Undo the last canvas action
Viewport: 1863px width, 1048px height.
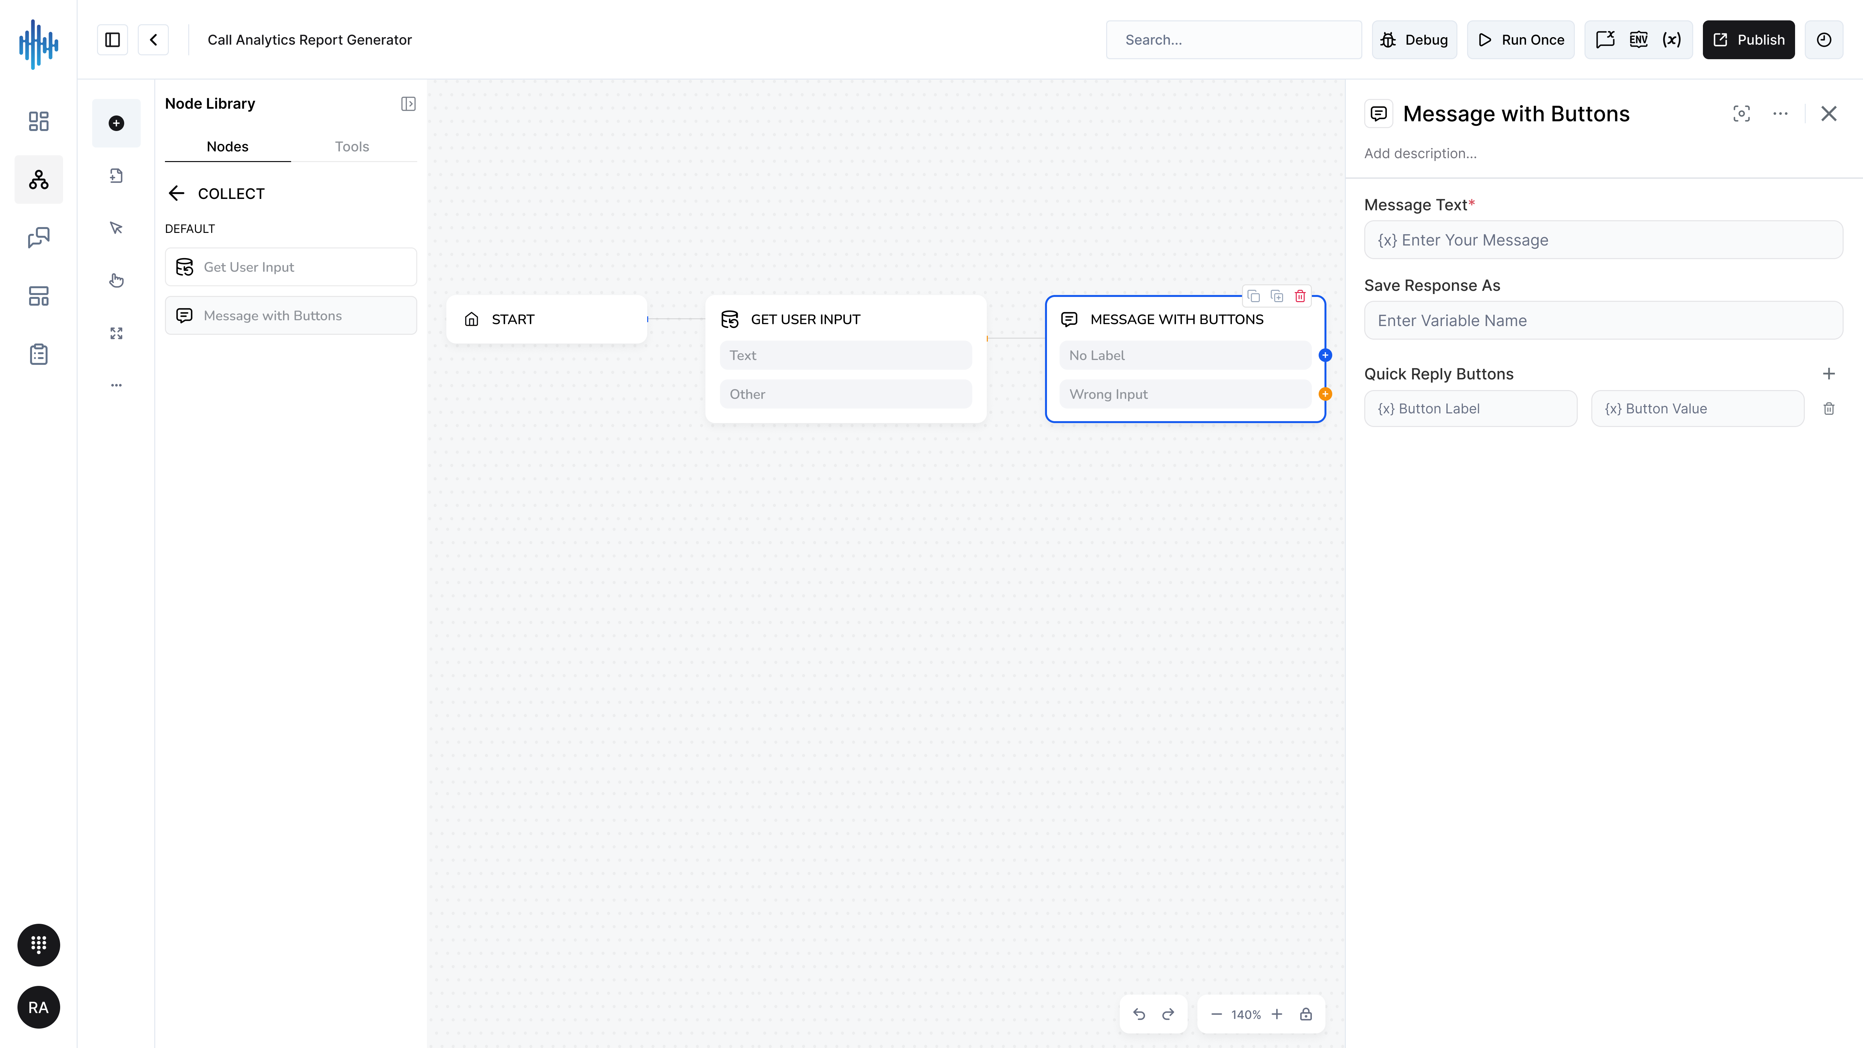[x=1138, y=1014]
